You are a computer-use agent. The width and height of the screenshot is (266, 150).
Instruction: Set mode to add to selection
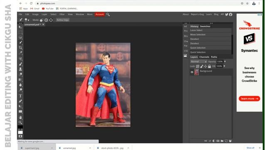[46, 20]
